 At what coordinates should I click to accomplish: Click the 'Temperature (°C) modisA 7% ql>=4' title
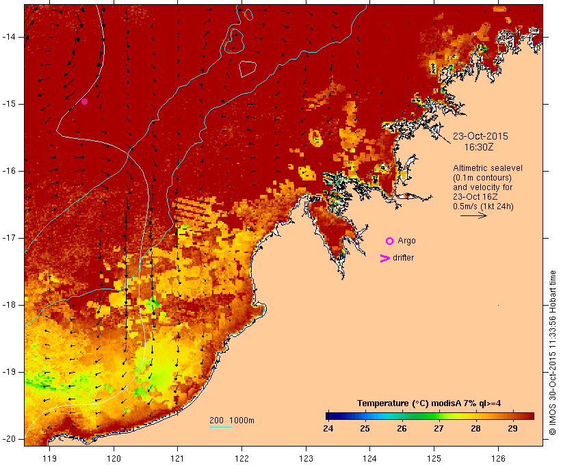pyautogui.click(x=429, y=403)
